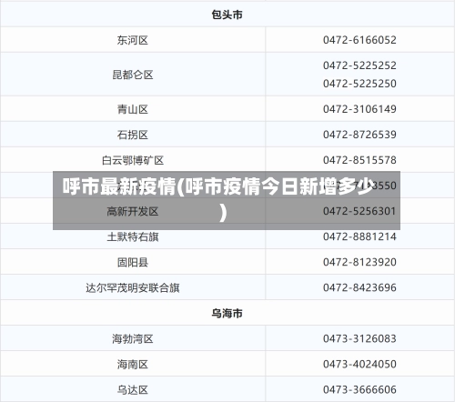Viewport: 455px width, 402px height.
Task: Select the 包头市 section header
Action: tap(227, 15)
